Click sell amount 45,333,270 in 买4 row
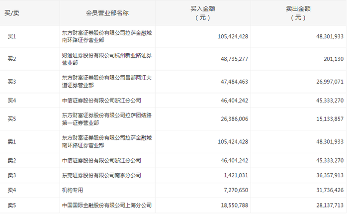The height and width of the screenshot is (214, 348). [330, 101]
